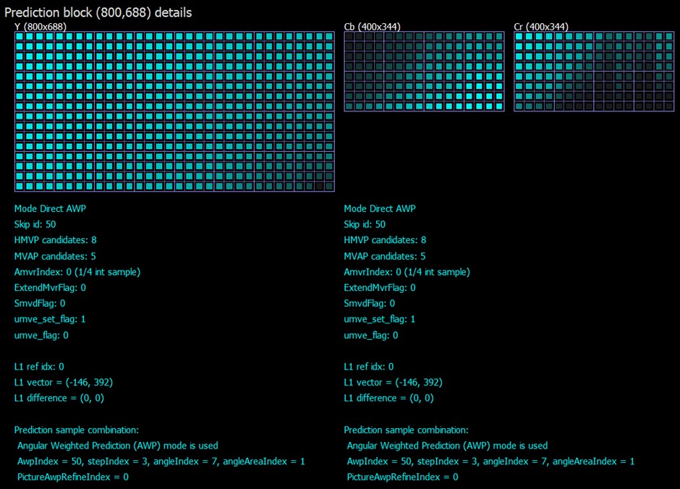Select the Cr (400x344) plane label
The image size is (680, 489).
click(541, 27)
